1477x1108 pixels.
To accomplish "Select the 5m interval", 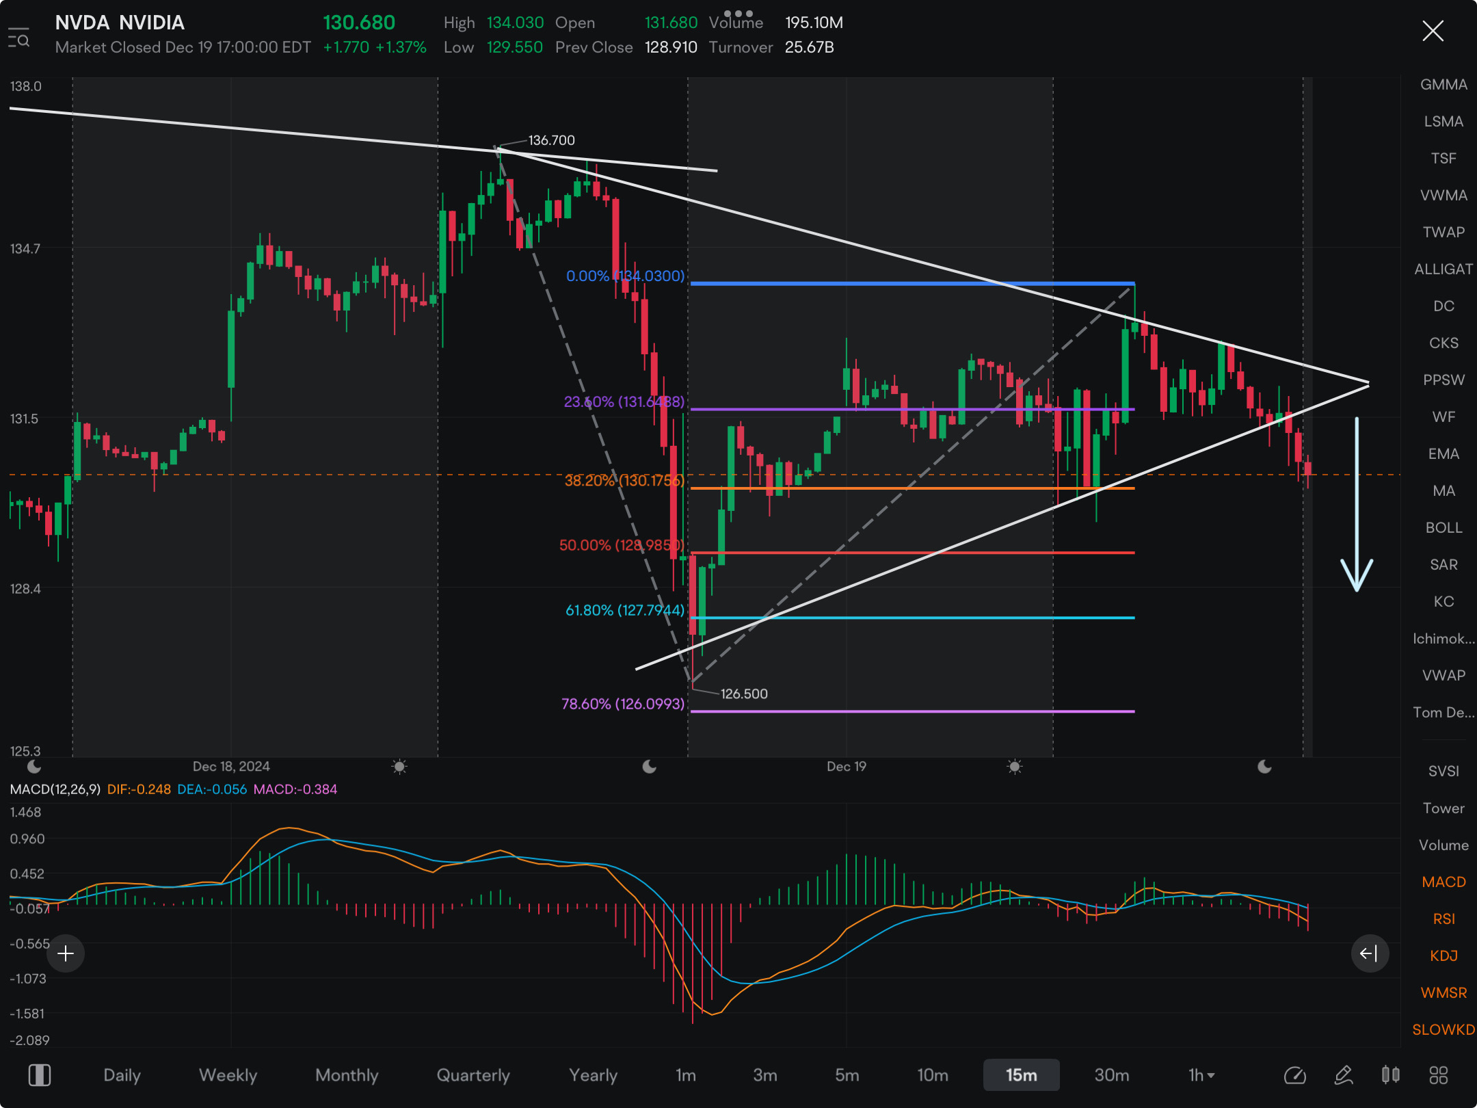I will [847, 1075].
